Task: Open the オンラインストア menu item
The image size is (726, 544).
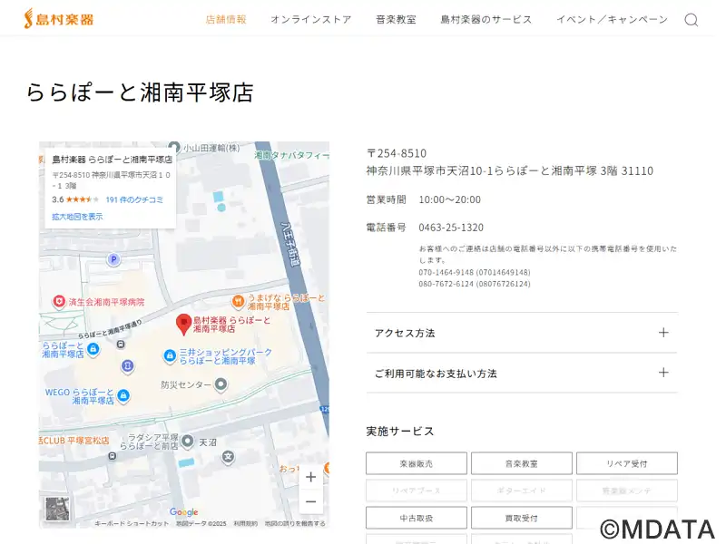Action: click(310, 19)
